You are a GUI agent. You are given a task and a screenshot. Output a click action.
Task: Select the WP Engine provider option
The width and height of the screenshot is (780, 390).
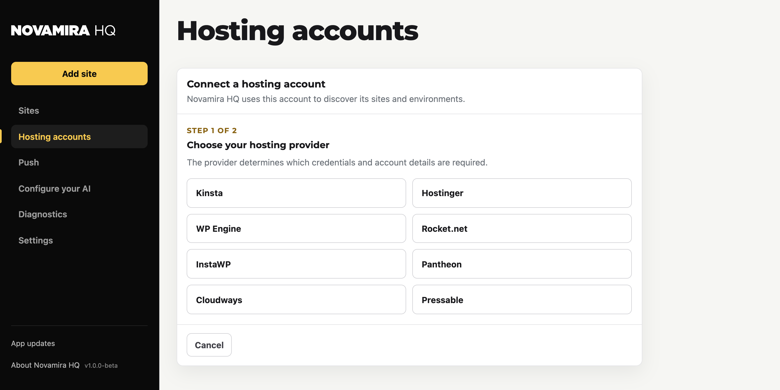click(x=296, y=229)
